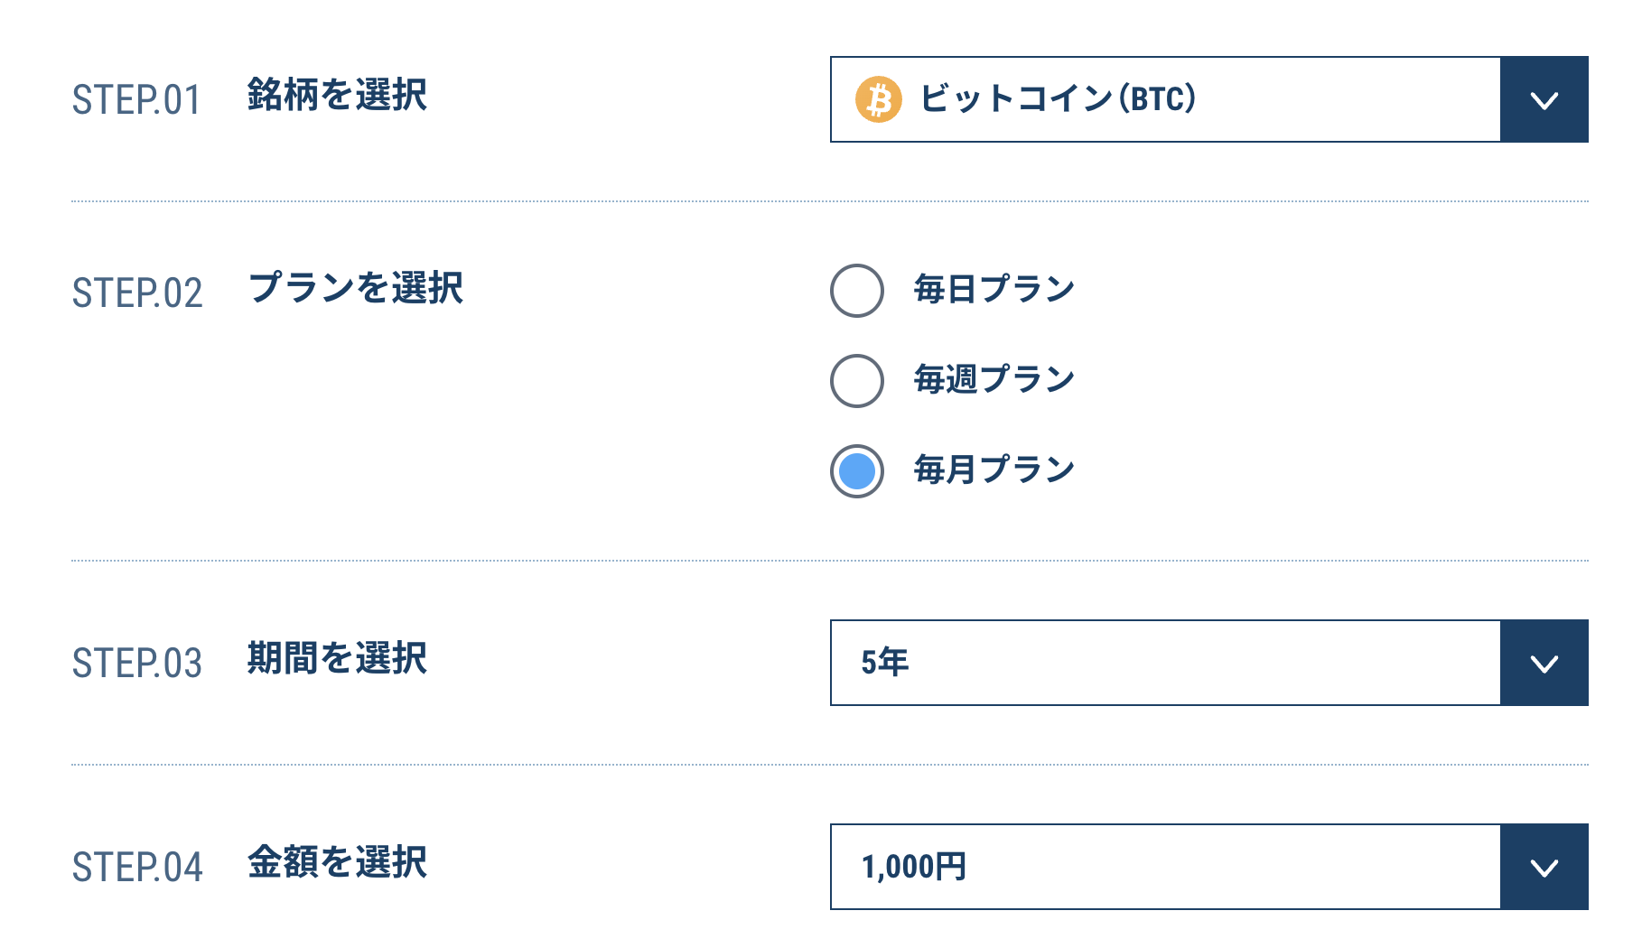Click the STEP.01 label
This screenshot has width=1642, height=948.
[136, 100]
